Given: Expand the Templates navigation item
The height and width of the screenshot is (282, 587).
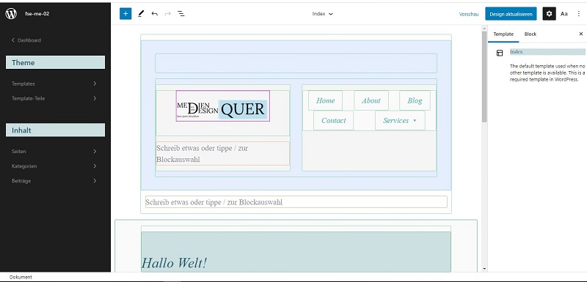Looking at the screenshot, I should point(54,84).
